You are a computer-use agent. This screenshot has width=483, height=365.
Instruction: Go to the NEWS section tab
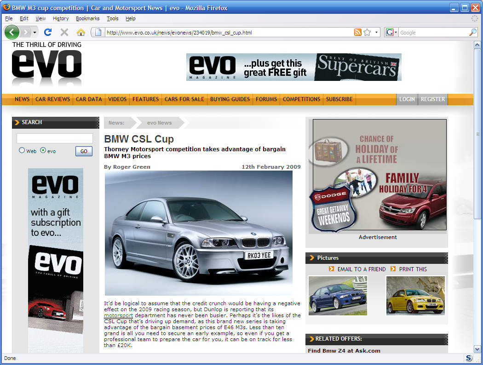(x=22, y=99)
